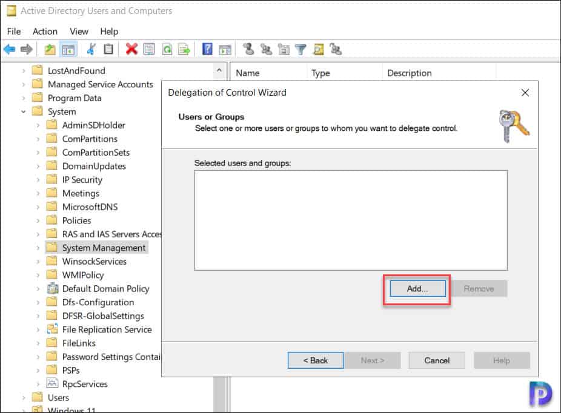Click the Export List toolbar icon

click(x=183, y=49)
